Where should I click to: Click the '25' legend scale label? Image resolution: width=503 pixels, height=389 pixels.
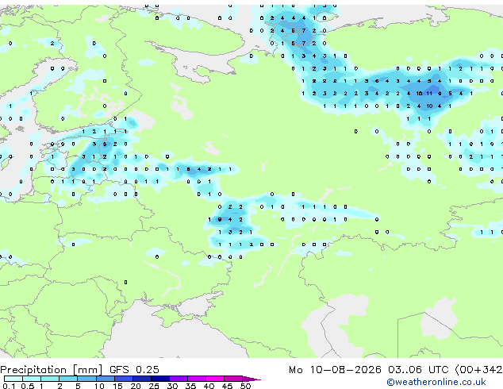[154, 386]
